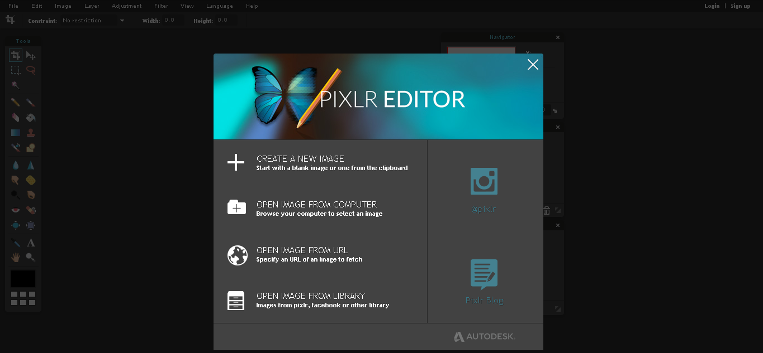Click the Login link
This screenshot has height=353, width=763.
pos(712,6)
